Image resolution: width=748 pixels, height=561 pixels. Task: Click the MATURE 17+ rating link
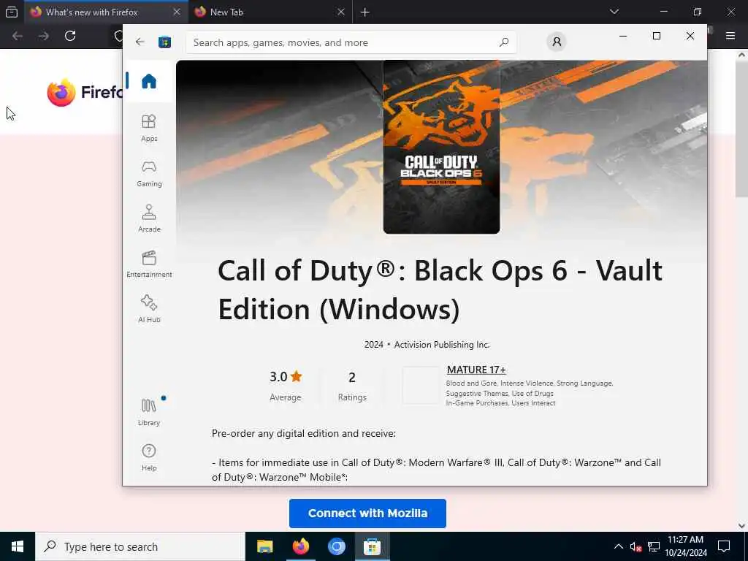pyautogui.click(x=476, y=370)
